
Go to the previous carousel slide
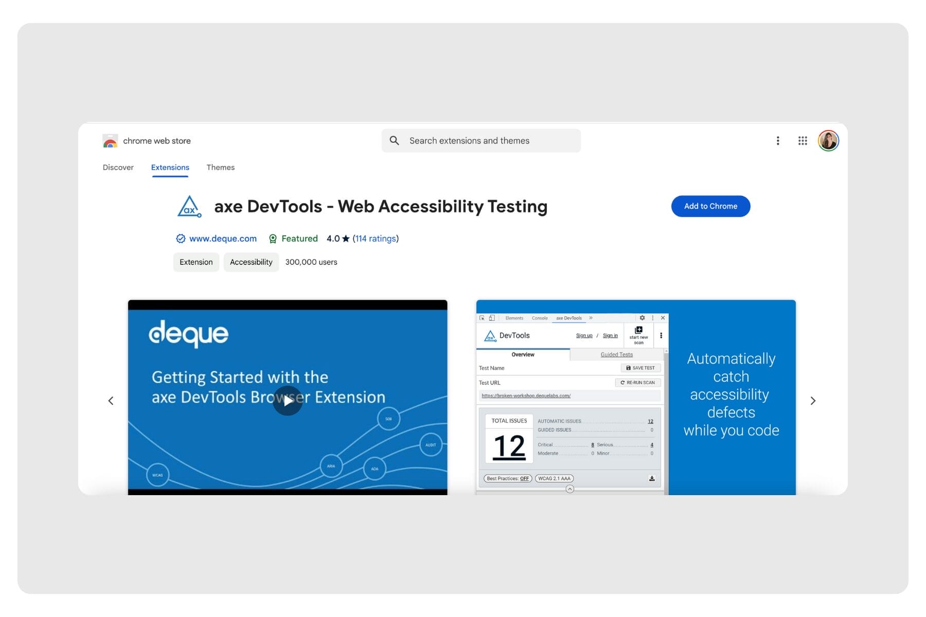[x=111, y=401]
